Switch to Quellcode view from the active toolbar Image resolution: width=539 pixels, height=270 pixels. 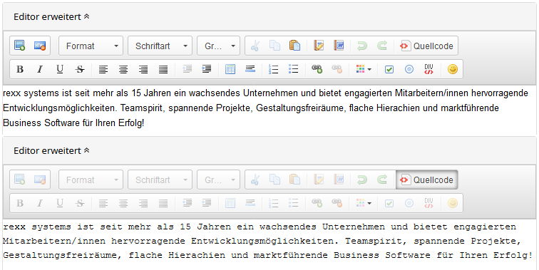[x=426, y=46]
